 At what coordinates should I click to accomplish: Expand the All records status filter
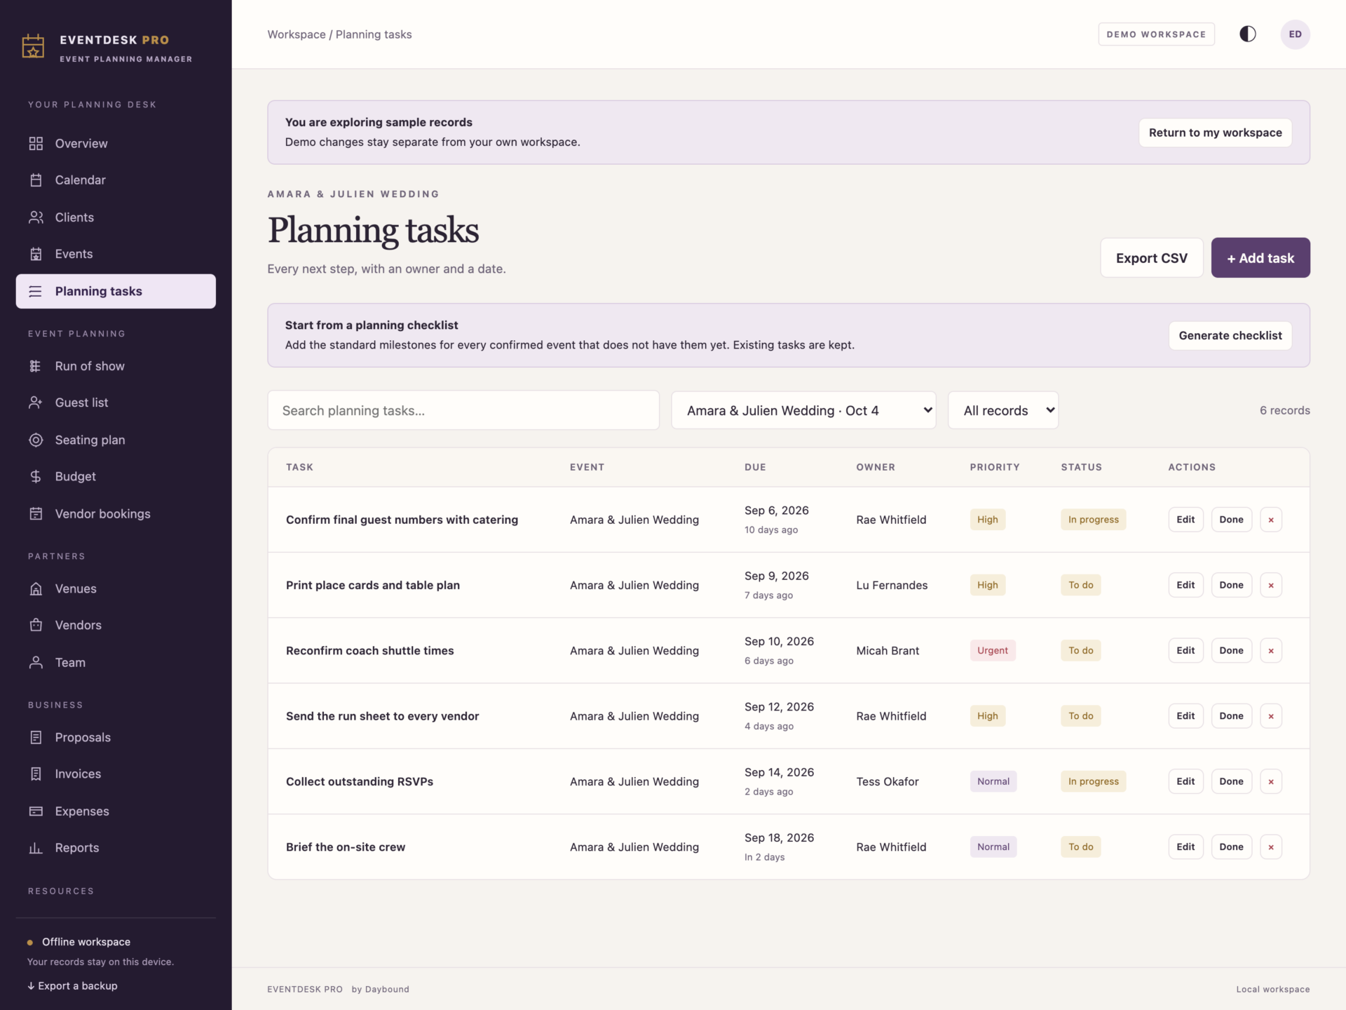(x=1003, y=410)
